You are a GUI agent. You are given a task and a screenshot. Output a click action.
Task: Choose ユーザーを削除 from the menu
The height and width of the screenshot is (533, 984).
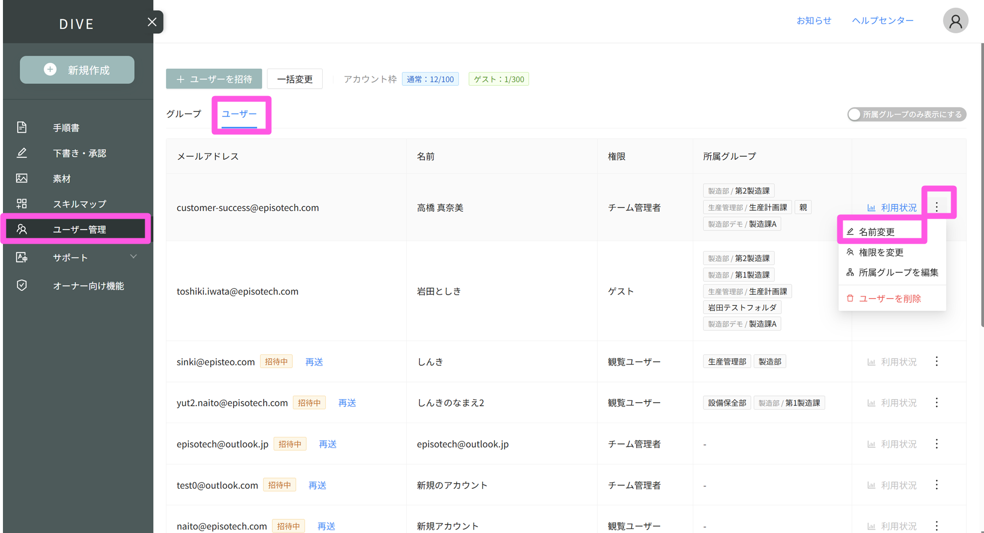click(889, 299)
